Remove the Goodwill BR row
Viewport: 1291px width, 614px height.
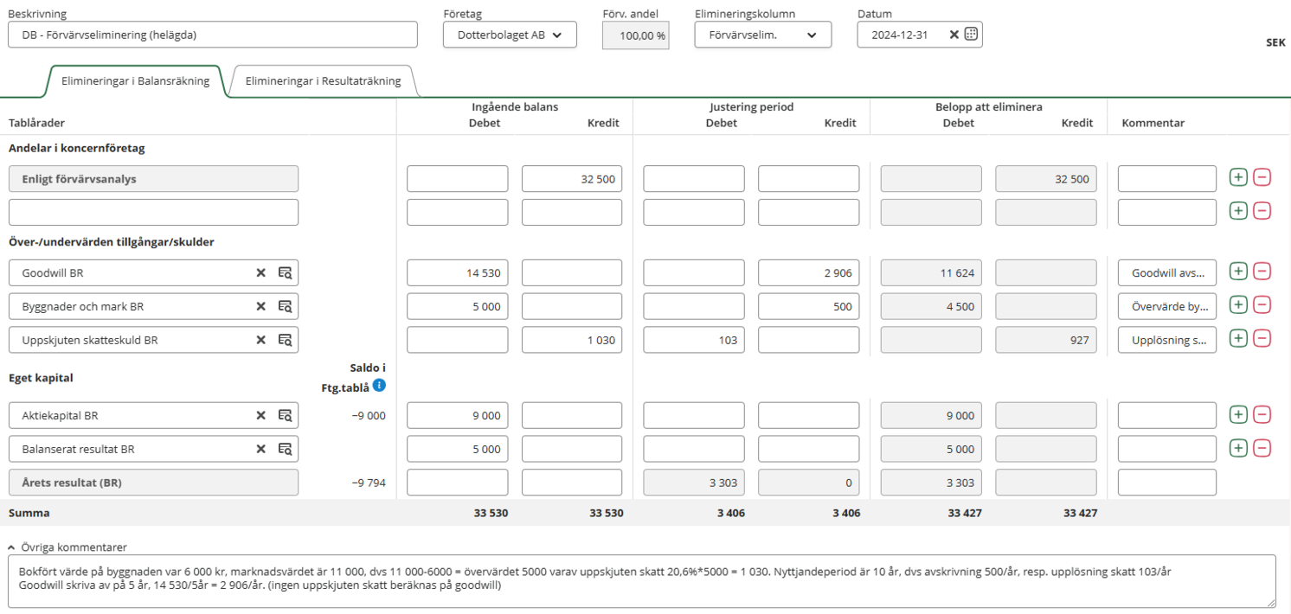coord(1262,272)
